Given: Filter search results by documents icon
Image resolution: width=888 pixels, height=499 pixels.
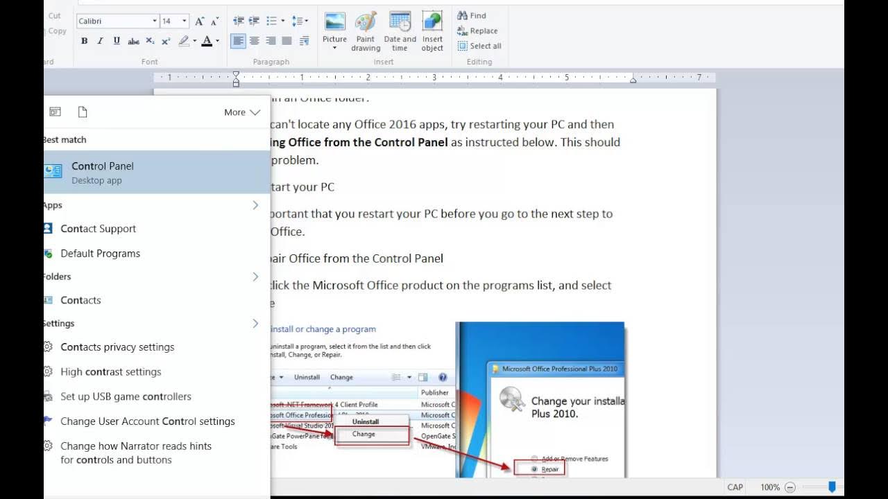Looking at the screenshot, I should (83, 112).
